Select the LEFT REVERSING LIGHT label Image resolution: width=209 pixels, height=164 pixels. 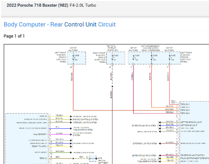191,122
